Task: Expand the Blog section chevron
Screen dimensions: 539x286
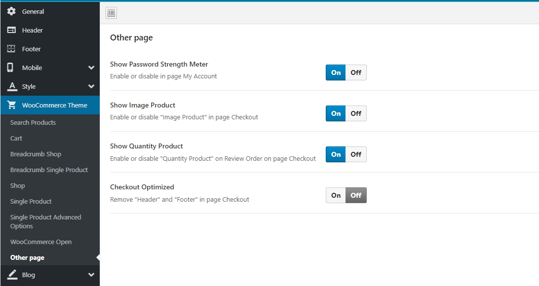Action: [x=91, y=275]
